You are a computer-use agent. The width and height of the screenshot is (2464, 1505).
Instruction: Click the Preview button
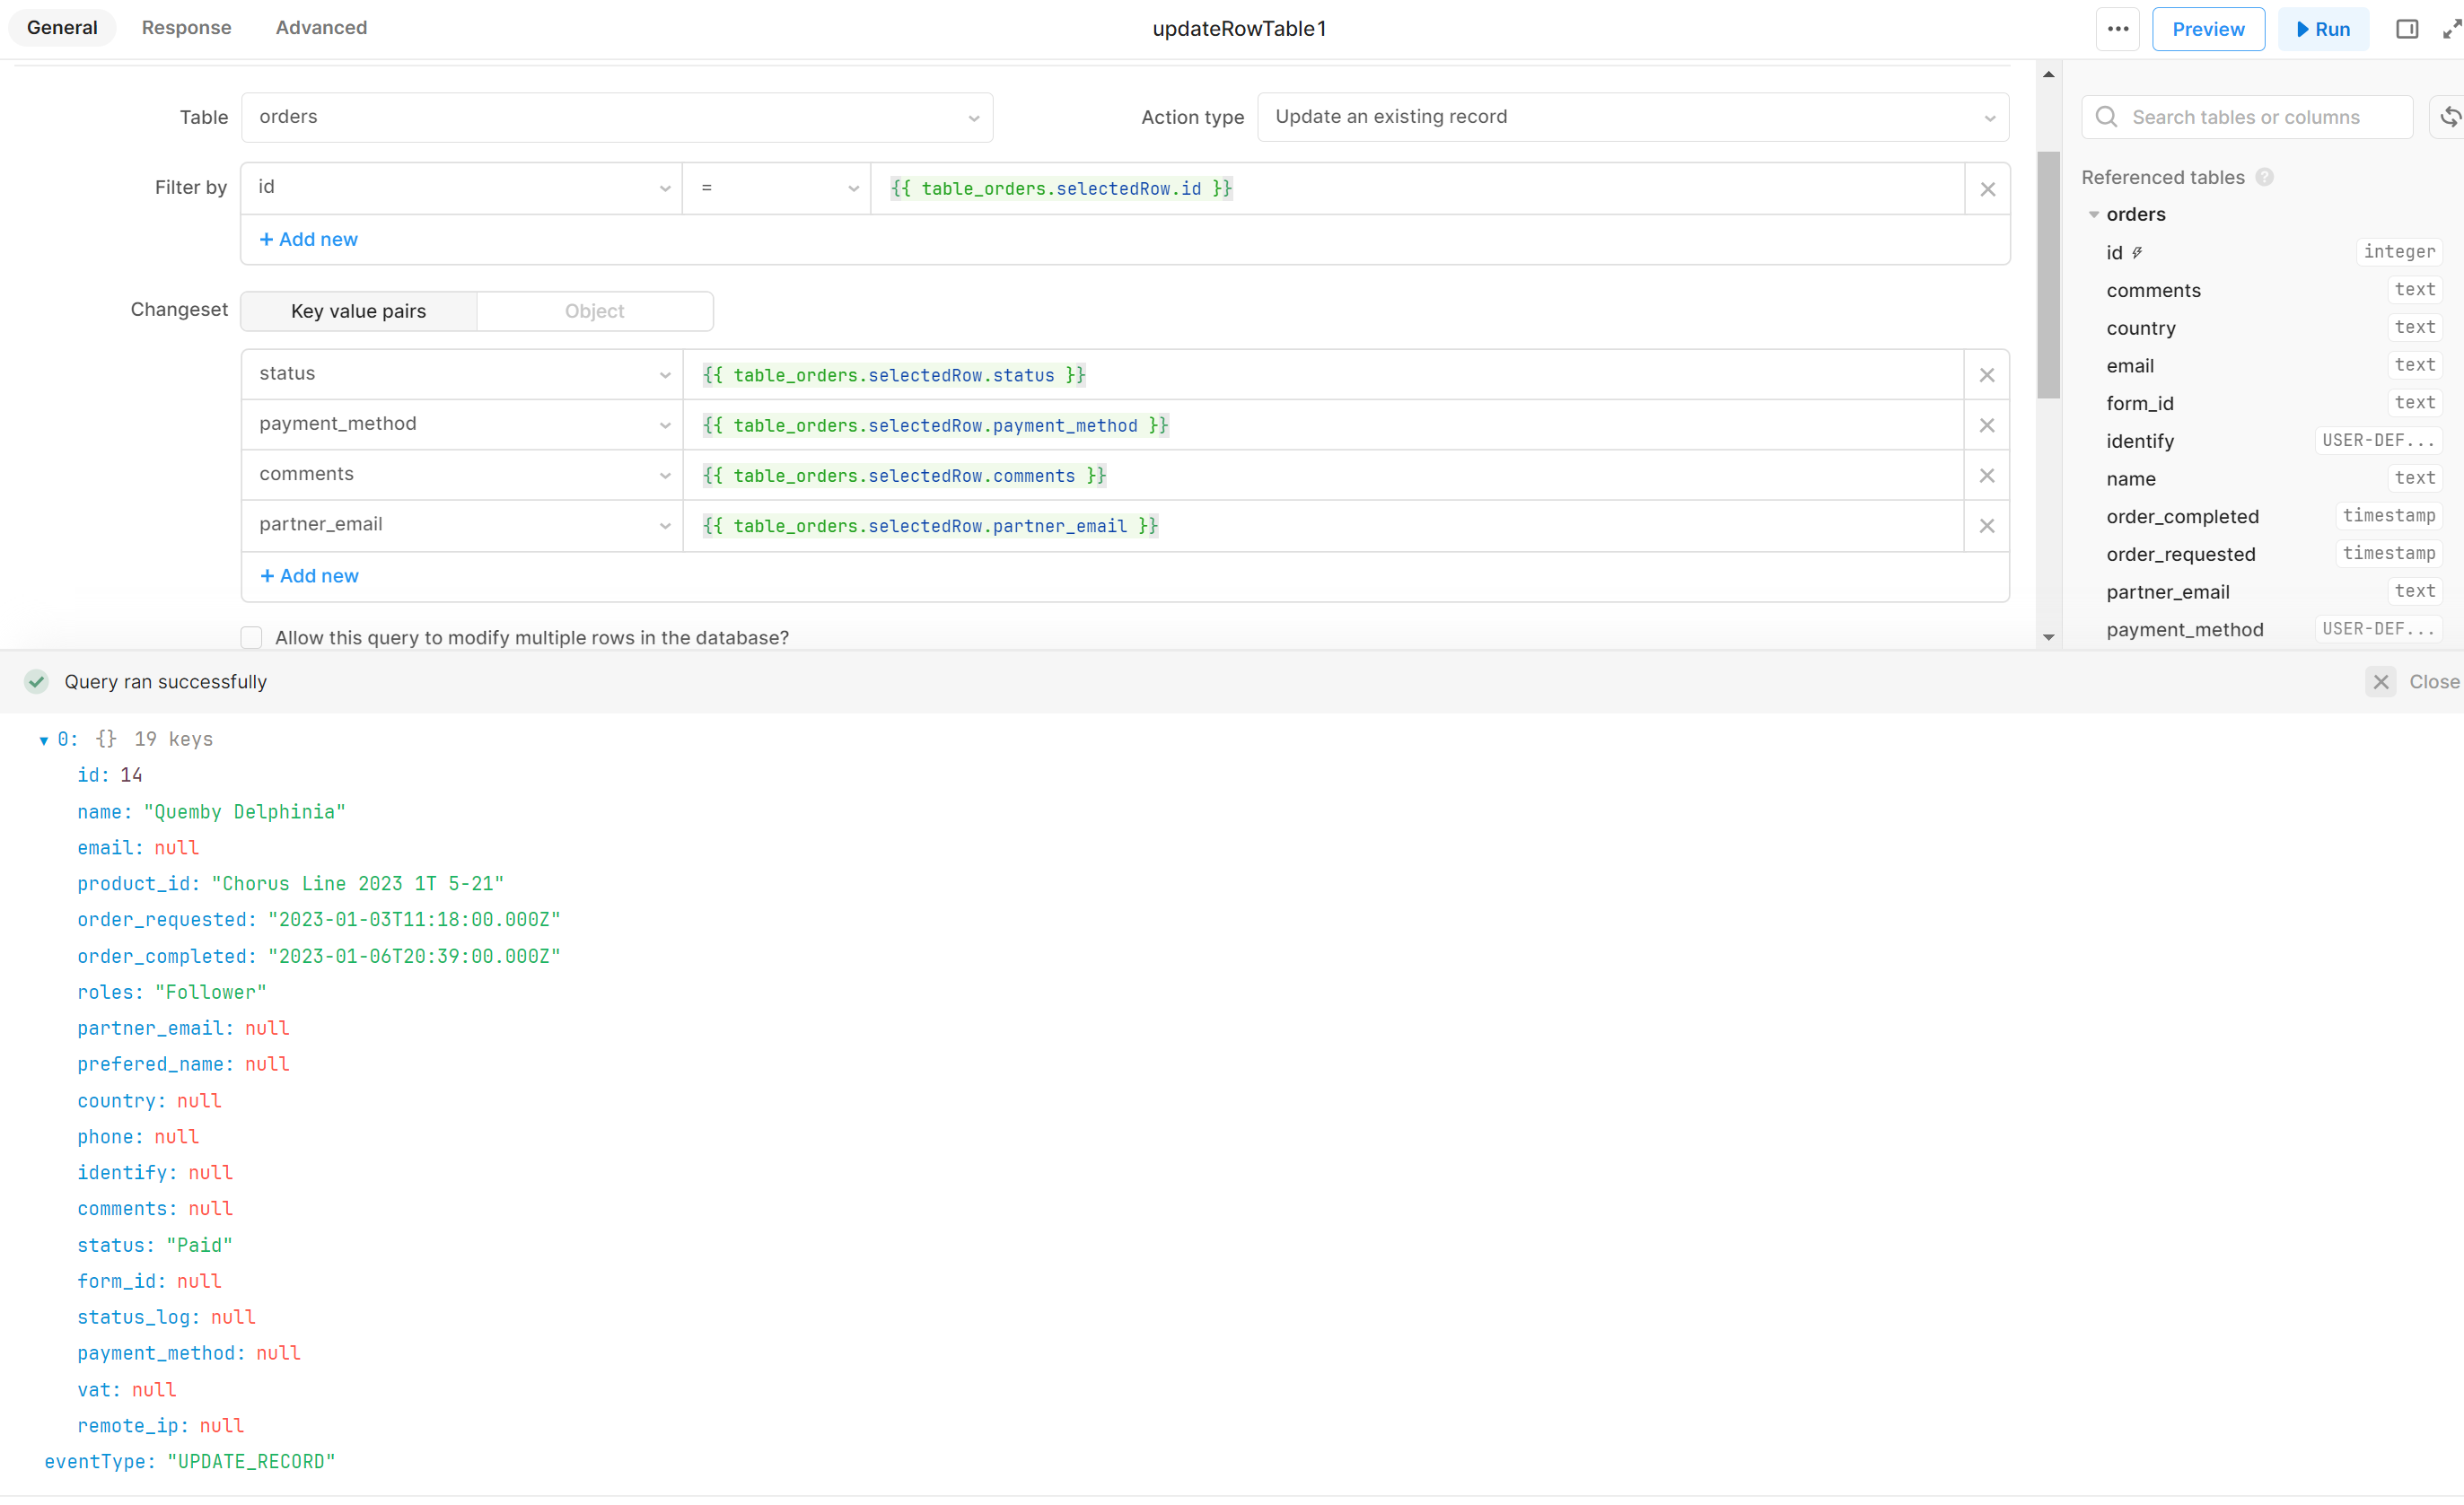(2207, 28)
